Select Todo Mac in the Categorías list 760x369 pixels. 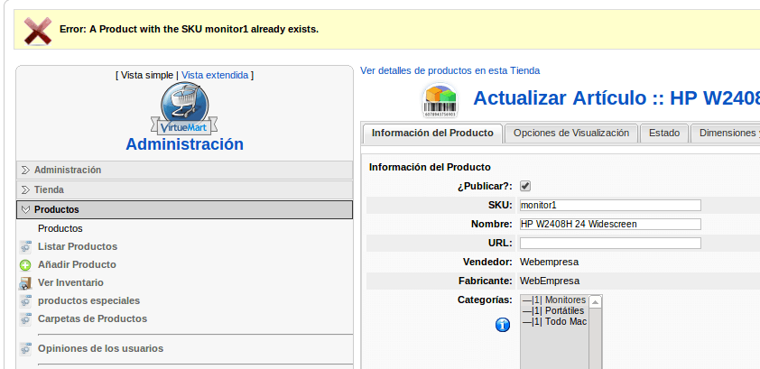pos(554,321)
